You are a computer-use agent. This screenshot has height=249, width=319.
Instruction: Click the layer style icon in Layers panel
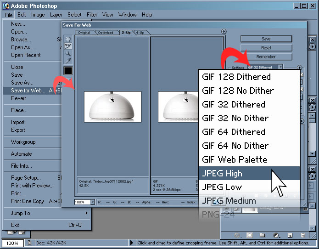pyautogui.click(x=237, y=235)
